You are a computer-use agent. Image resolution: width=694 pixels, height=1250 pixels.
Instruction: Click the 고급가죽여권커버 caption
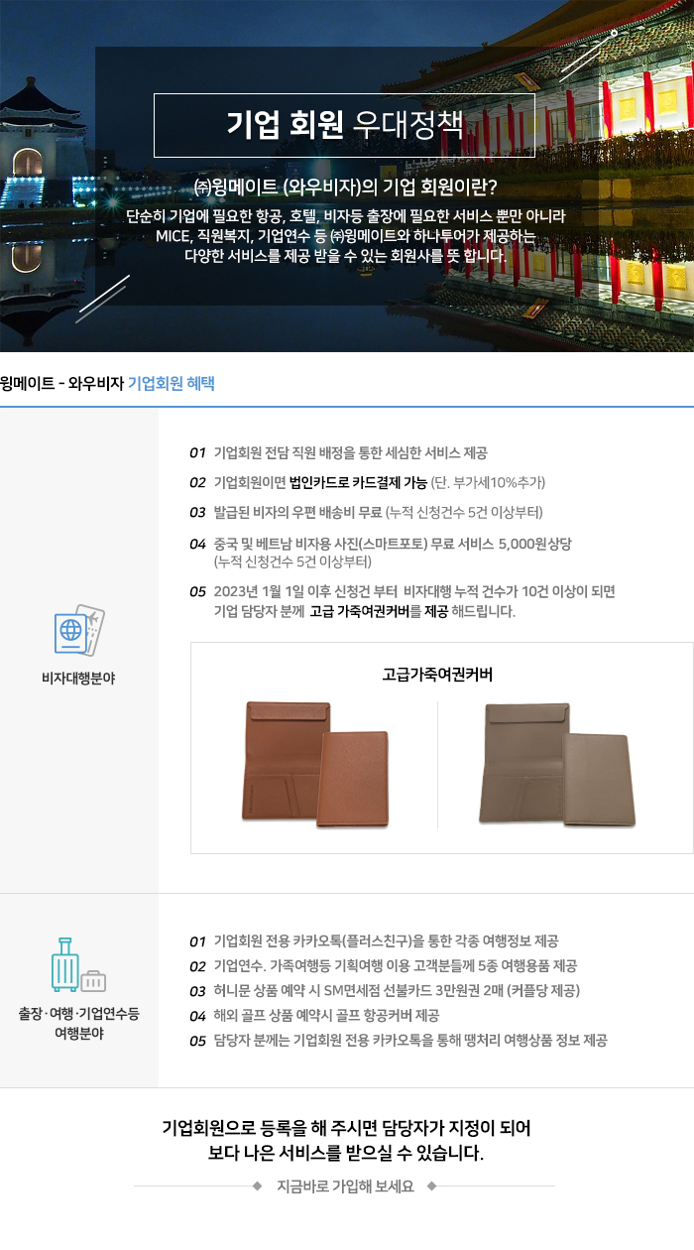click(437, 675)
